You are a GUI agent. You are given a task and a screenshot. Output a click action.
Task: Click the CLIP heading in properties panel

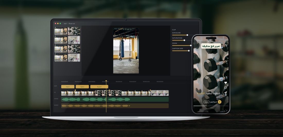coord(174,30)
